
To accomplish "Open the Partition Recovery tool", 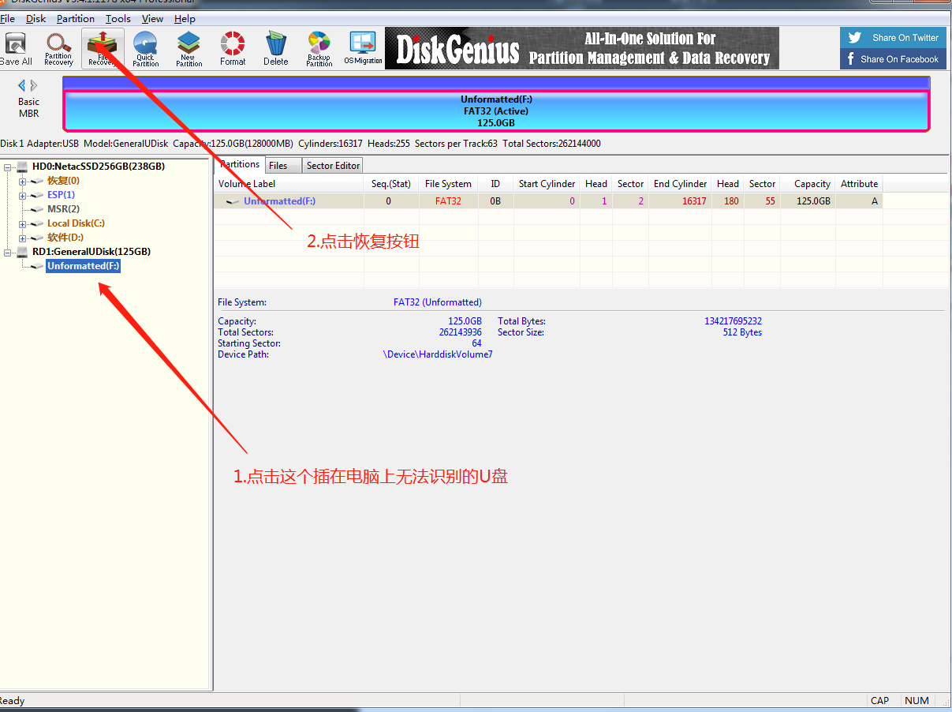I will [58, 49].
